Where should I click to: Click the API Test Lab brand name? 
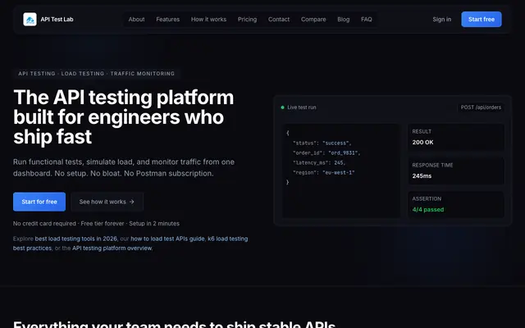click(57, 20)
